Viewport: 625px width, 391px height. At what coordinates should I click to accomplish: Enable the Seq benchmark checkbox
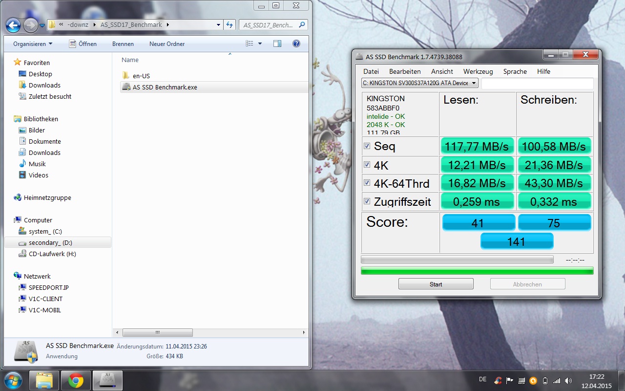[367, 146]
